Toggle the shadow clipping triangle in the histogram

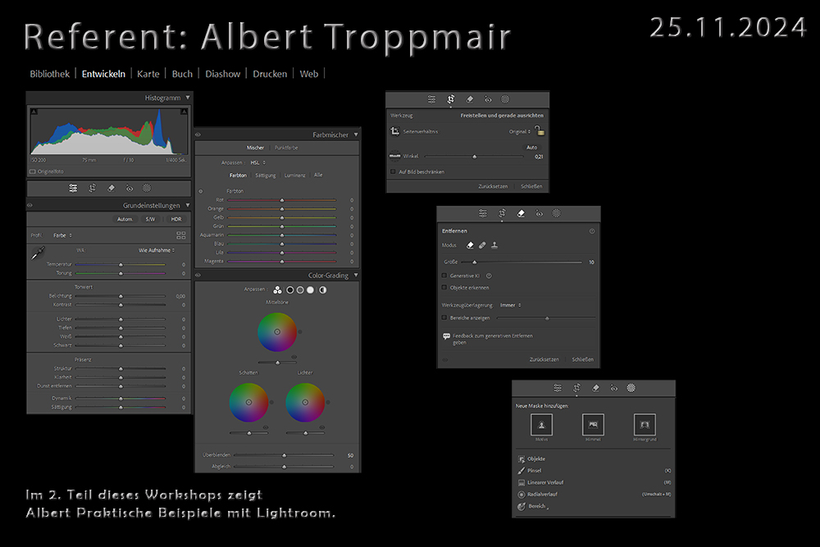pos(34,112)
